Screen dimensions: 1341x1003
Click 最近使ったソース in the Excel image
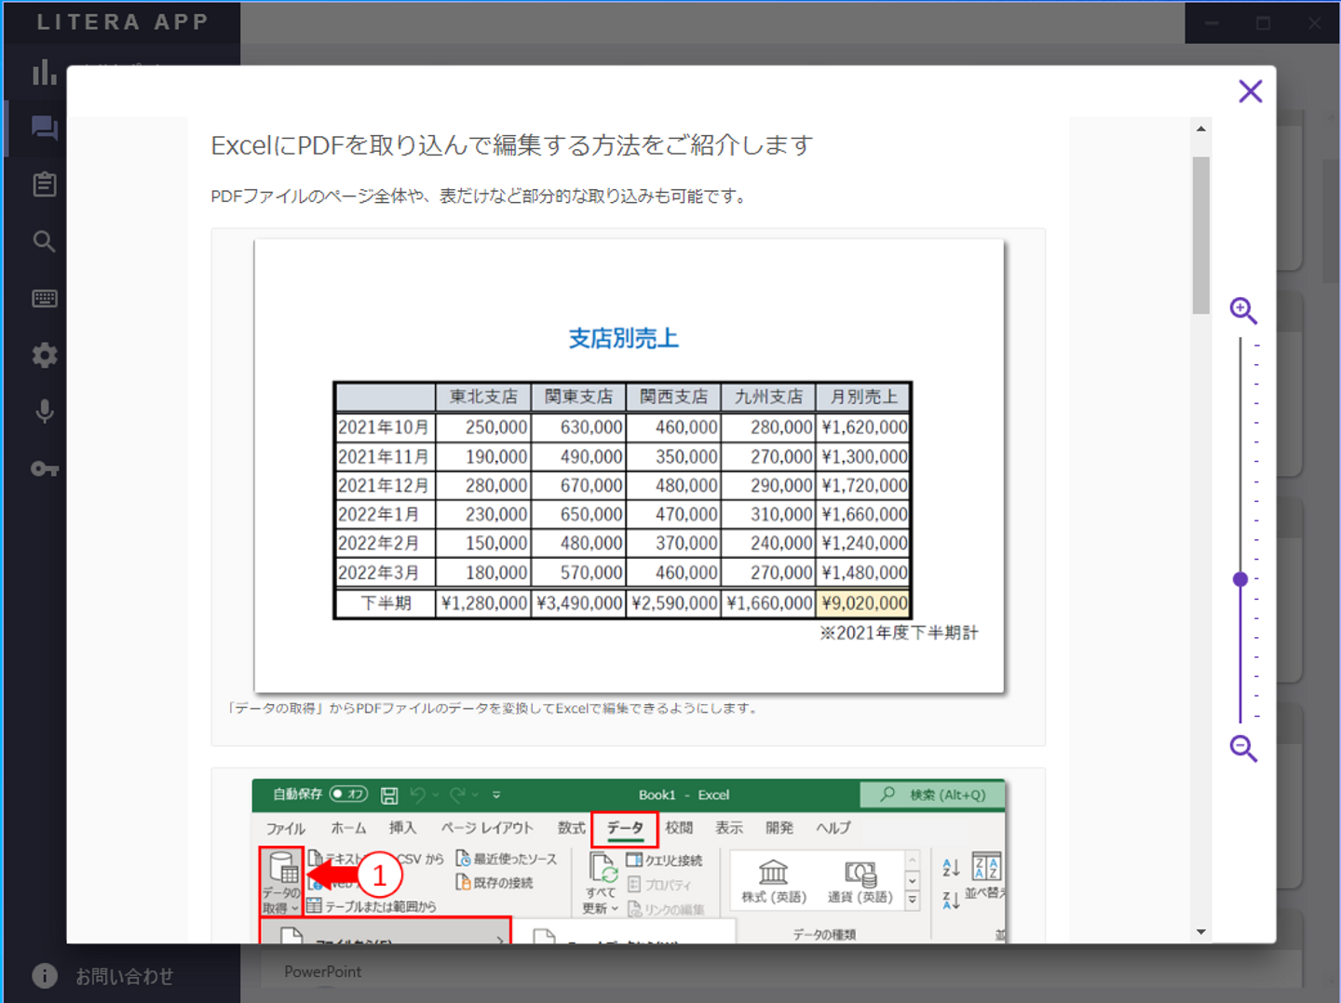point(507,859)
